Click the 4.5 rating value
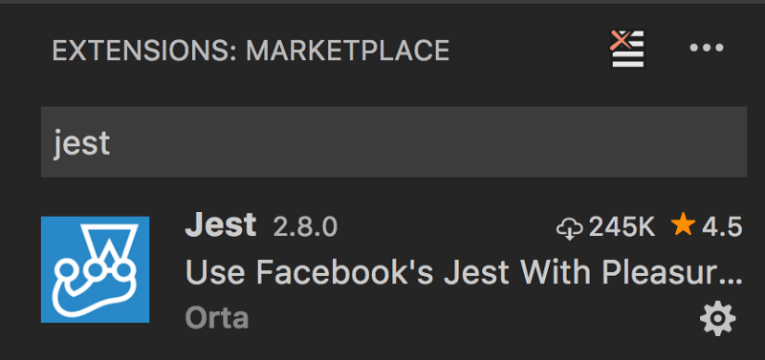The width and height of the screenshot is (765, 360). tap(722, 227)
